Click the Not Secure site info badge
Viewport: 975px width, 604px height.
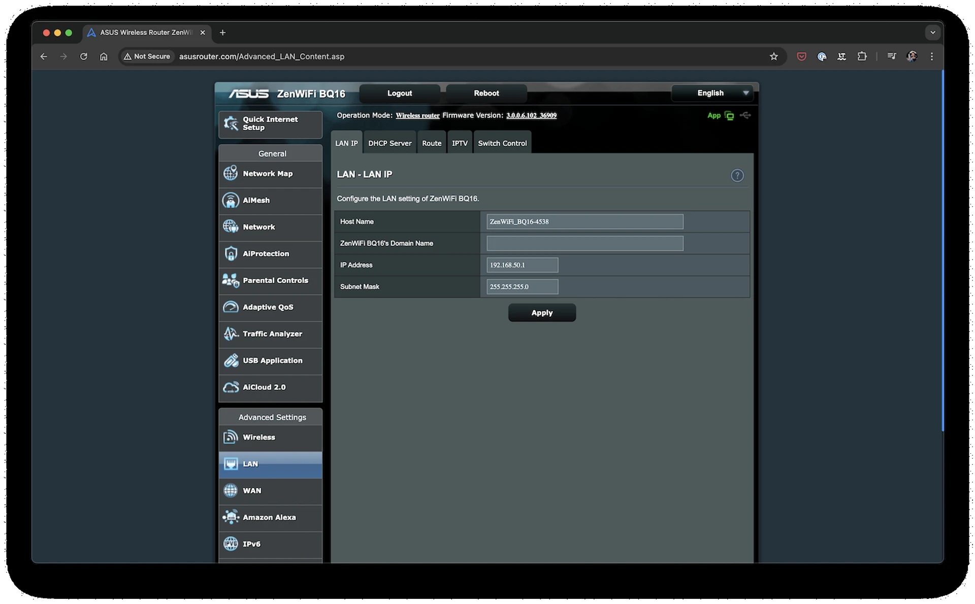[x=147, y=56]
